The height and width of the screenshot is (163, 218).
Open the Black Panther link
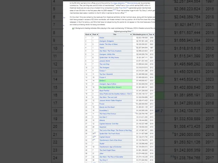[x=104, y=91]
